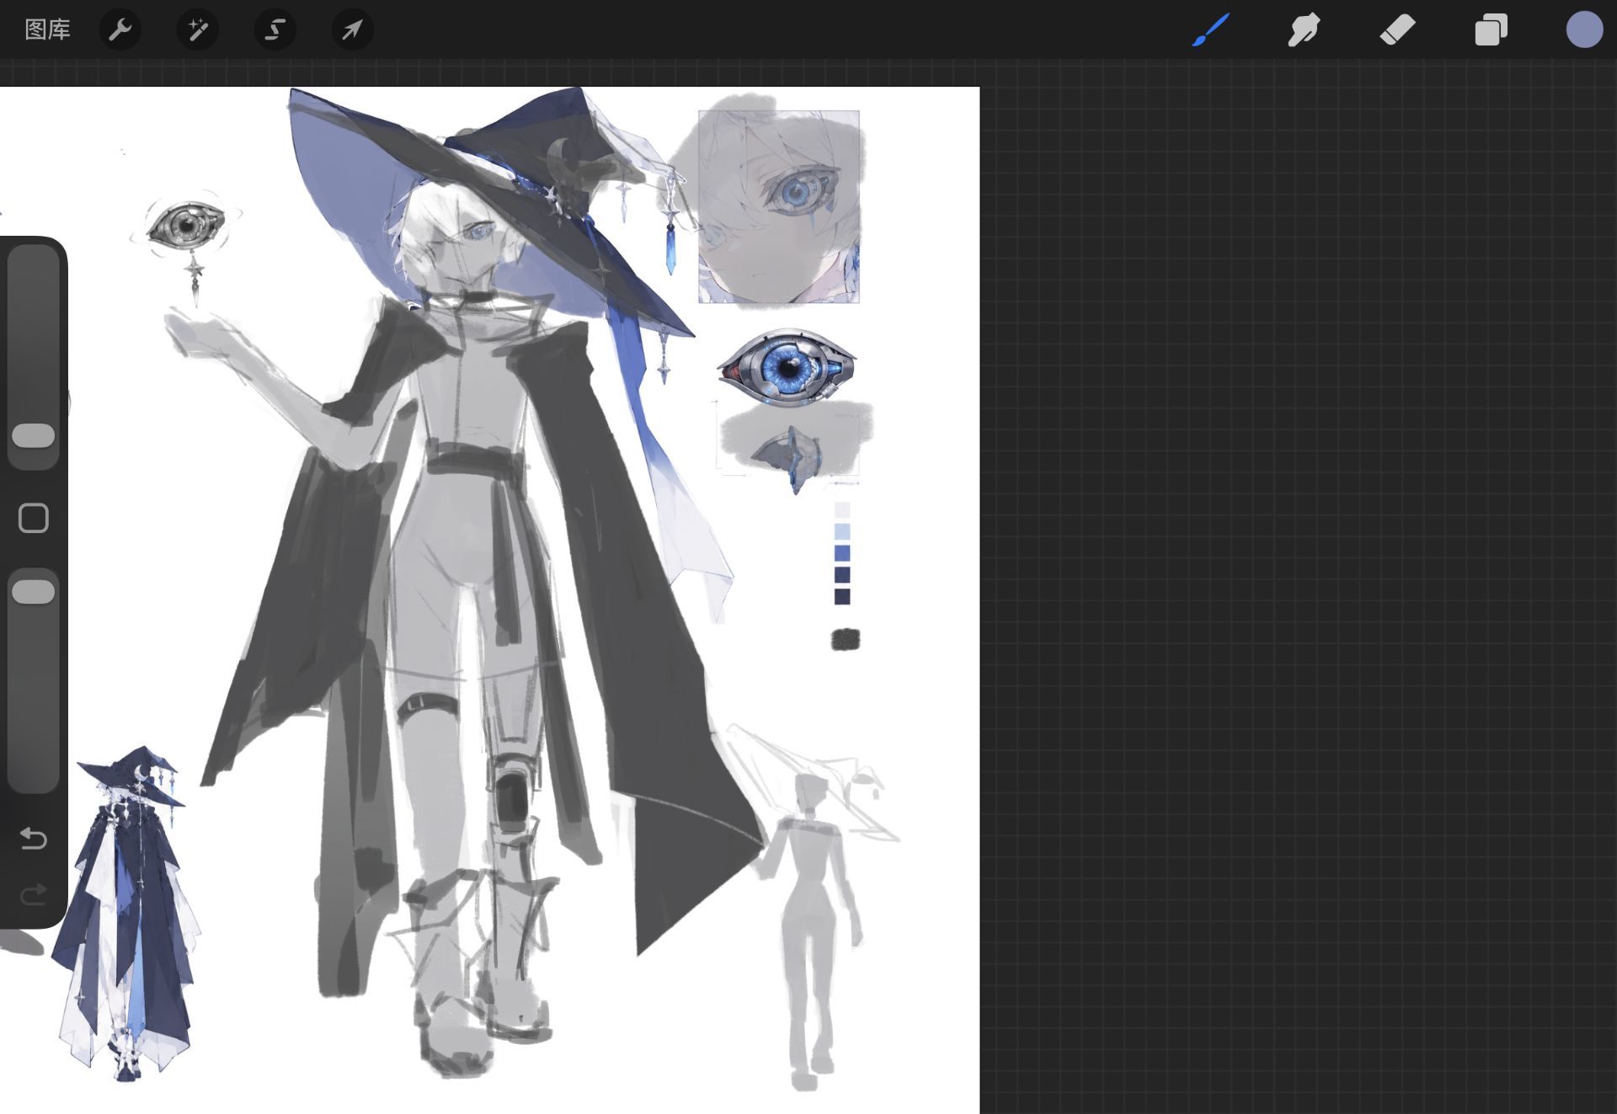Redo the last undone action

click(x=34, y=894)
